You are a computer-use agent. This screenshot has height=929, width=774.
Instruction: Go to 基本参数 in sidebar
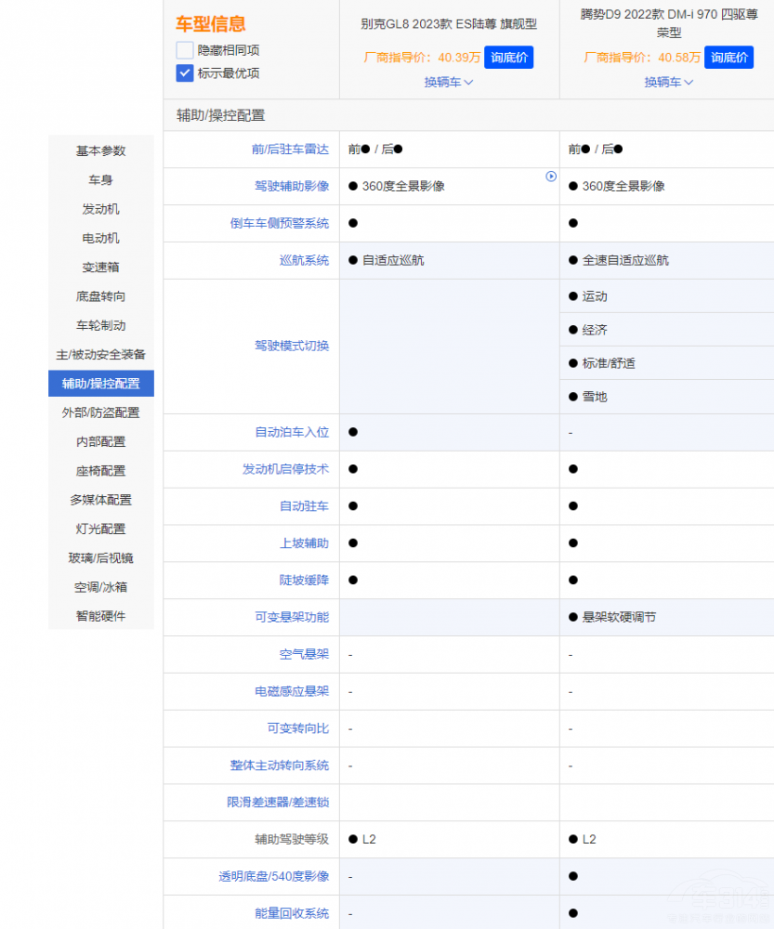100,150
